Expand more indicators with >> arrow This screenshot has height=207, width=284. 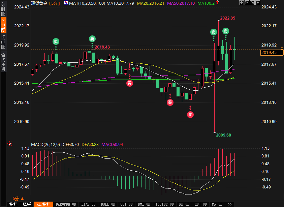click(x=230, y=204)
